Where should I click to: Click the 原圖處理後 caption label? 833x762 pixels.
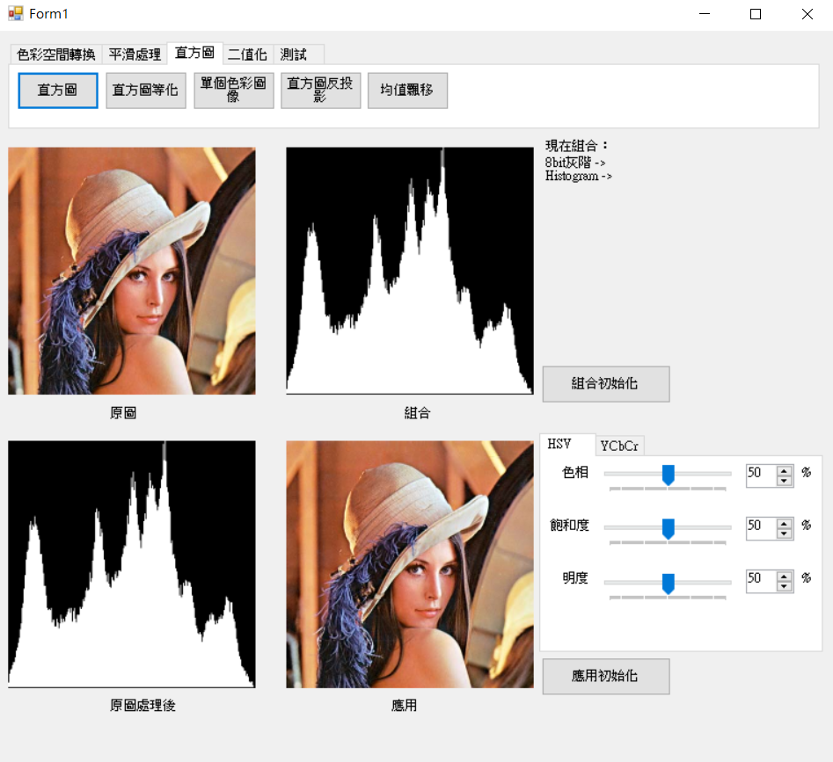(x=142, y=705)
